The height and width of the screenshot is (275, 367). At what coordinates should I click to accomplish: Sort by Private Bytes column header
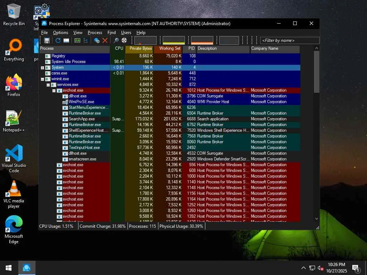pos(139,48)
